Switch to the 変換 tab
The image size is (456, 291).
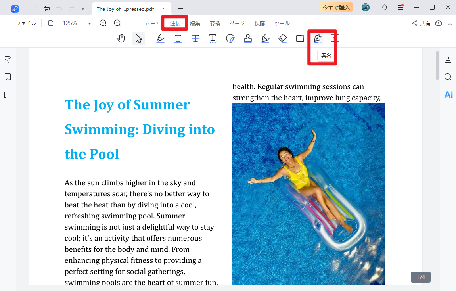click(x=215, y=24)
